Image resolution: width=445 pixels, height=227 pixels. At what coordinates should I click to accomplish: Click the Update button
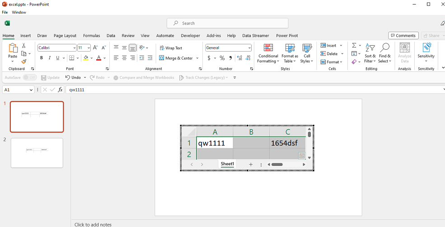click(x=50, y=78)
